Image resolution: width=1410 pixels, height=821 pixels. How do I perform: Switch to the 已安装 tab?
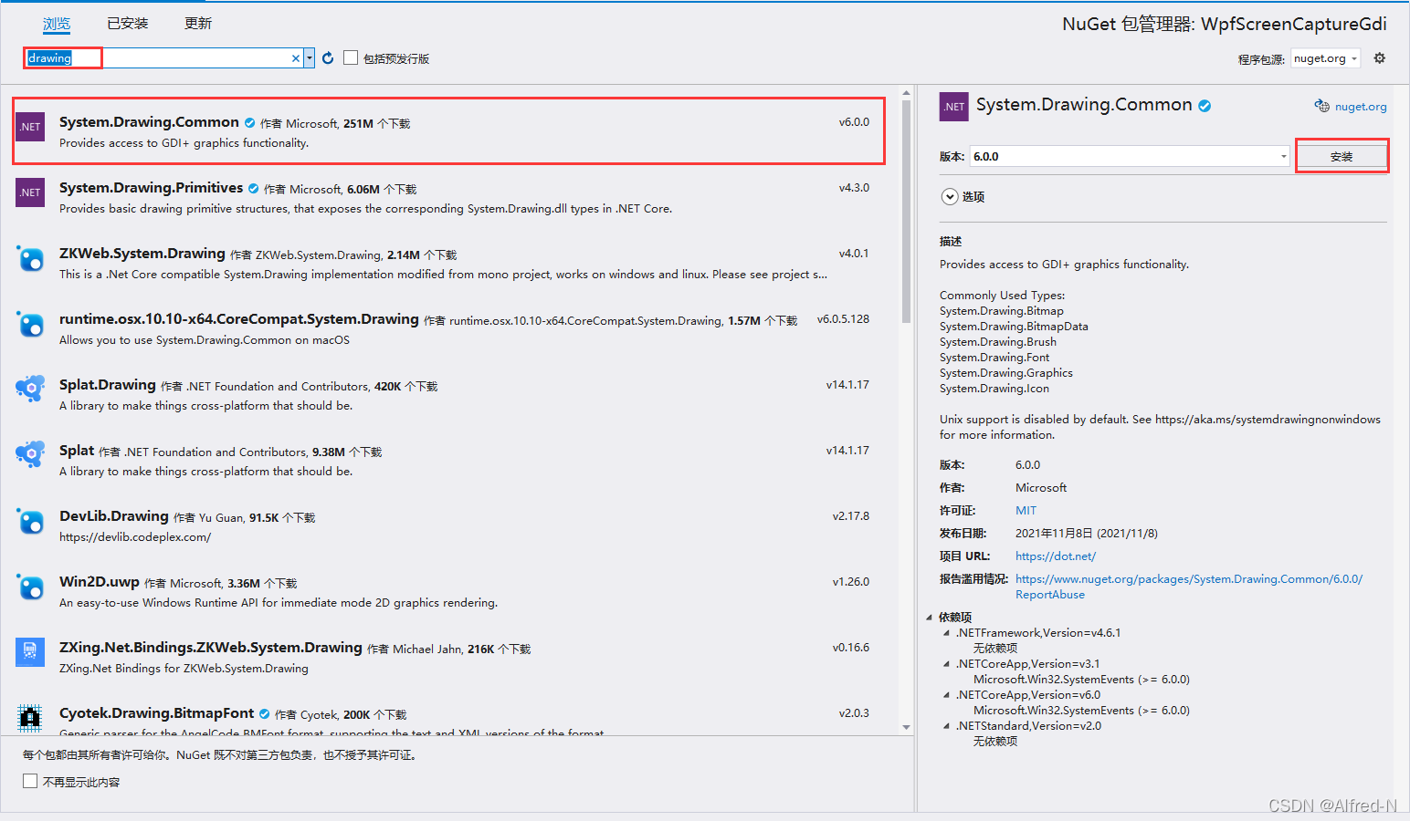point(128,24)
